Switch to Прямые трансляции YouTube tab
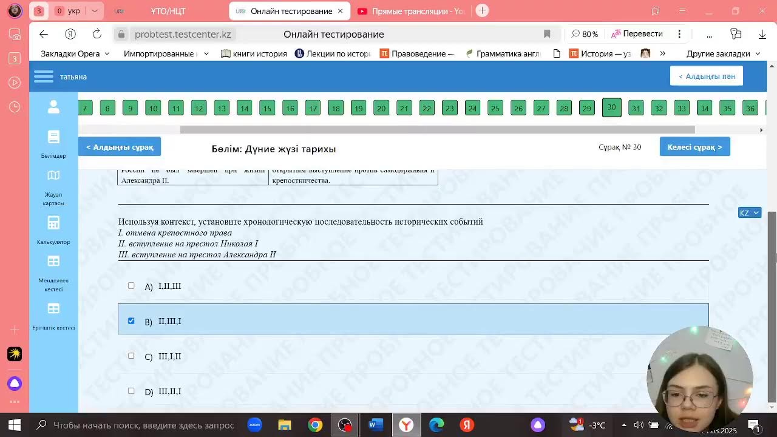Screen dimensions: 777x437 [x=411, y=11]
